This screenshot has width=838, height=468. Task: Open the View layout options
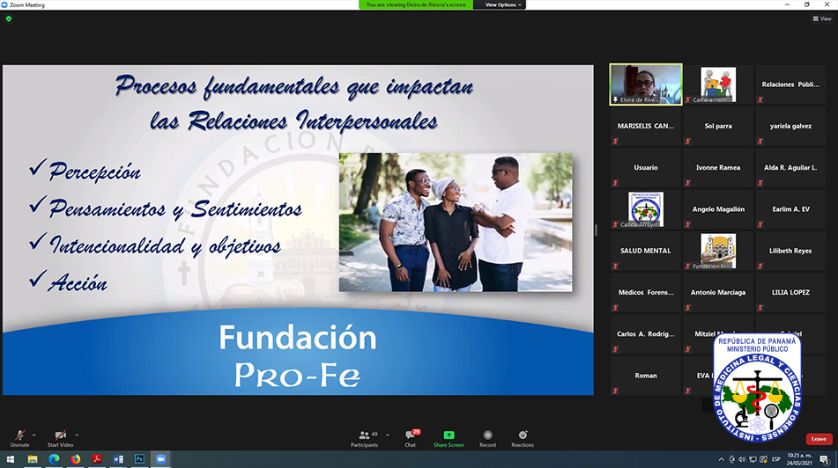(x=822, y=18)
